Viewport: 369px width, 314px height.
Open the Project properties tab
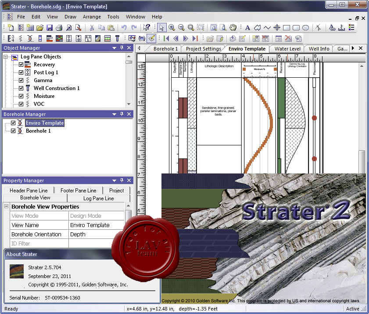[116, 190]
